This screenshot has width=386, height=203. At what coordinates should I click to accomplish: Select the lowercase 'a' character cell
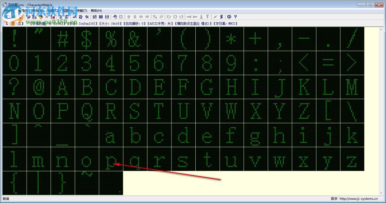pyautogui.click(x=111, y=135)
